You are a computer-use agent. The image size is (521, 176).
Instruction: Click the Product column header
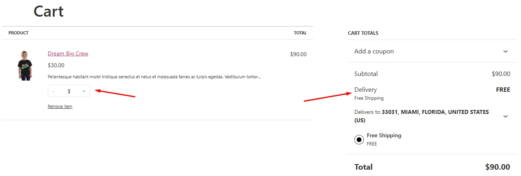pos(18,33)
